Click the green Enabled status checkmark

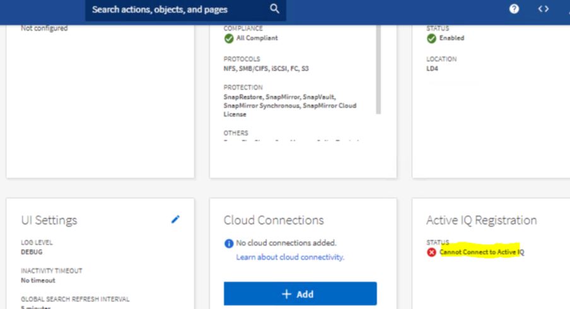[431, 38]
